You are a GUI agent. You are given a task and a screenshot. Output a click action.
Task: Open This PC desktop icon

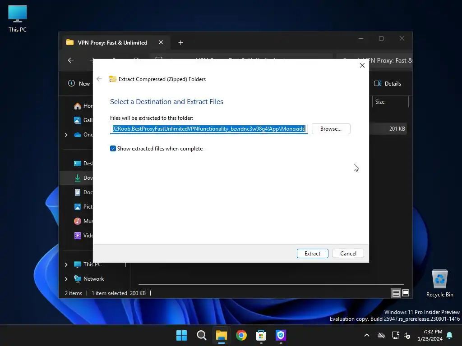[x=18, y=18]
